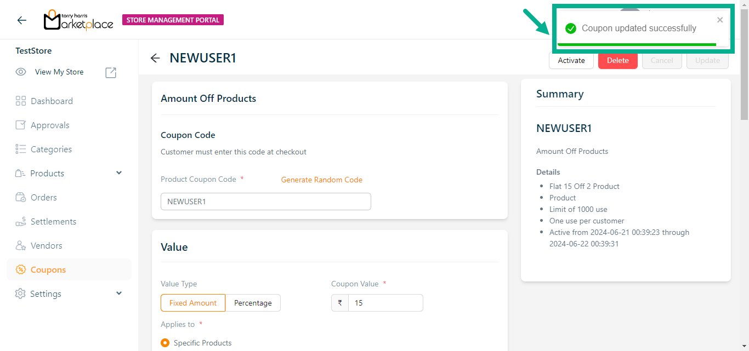Click the Vendors icon in sidebar
749x351 pixels.
click(x=21, y=245)
